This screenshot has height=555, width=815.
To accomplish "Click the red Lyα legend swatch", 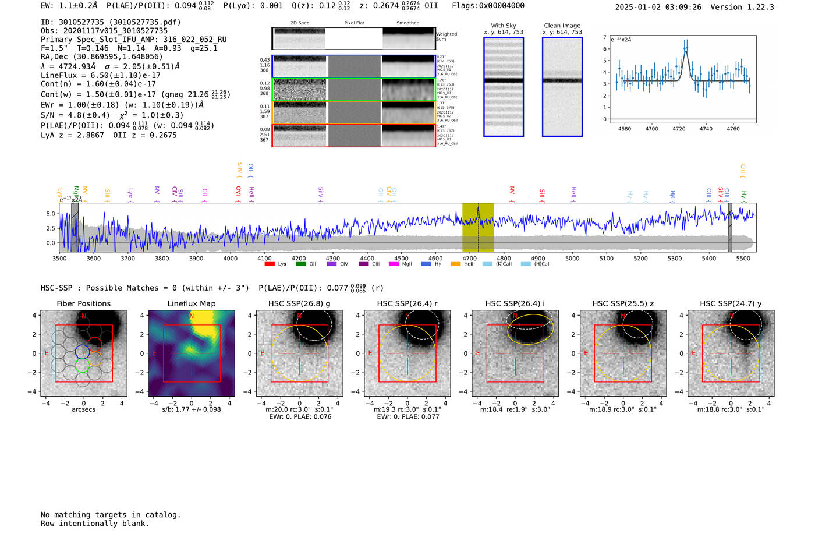I will [x=270, y=264].
